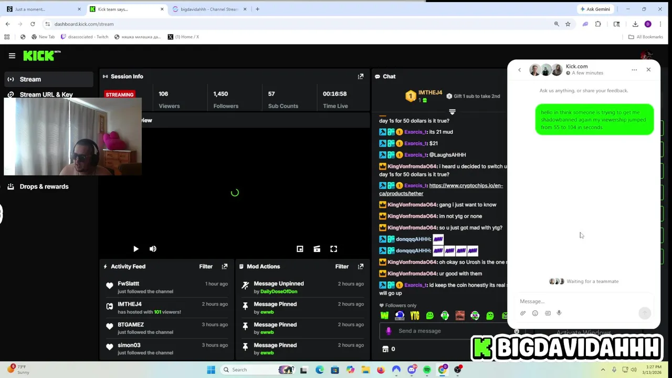Open Discord from the taskbar
This screenshot has width=672, height=378.
tap(412, 370)
